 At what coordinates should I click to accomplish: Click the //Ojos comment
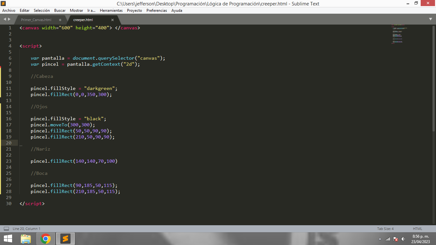[39, 107]
